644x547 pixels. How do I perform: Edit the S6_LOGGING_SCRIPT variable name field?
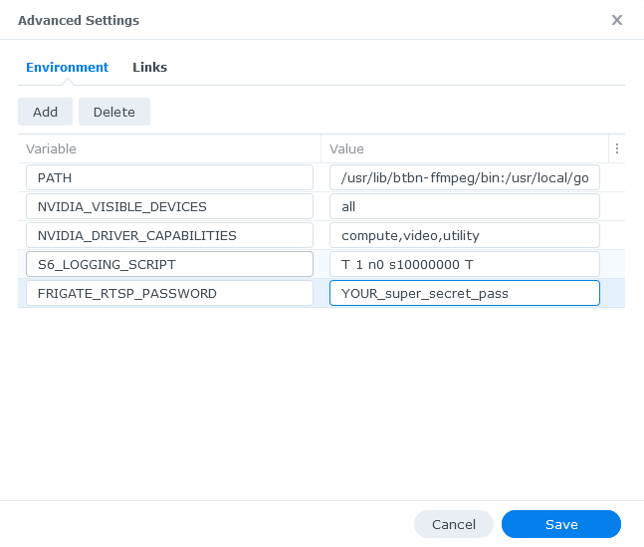[169, 264]
